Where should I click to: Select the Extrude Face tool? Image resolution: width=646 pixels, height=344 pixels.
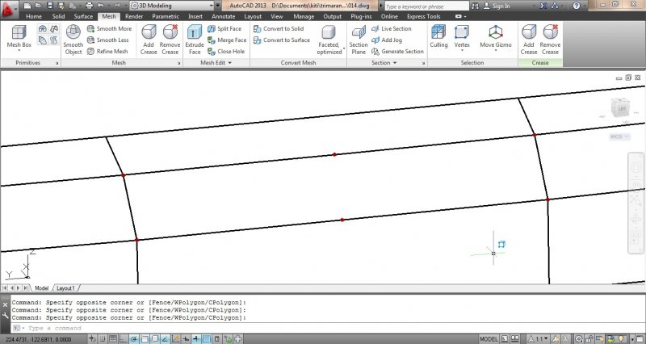pyautogui.click(x=195, y=40)
